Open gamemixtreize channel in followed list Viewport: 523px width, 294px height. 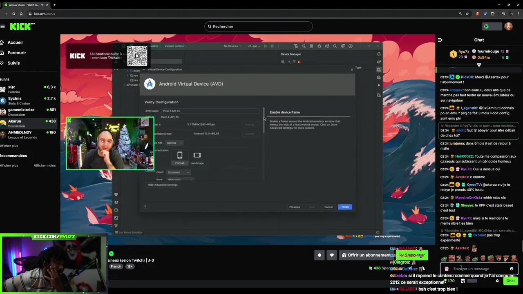click(x=28, y=112)
